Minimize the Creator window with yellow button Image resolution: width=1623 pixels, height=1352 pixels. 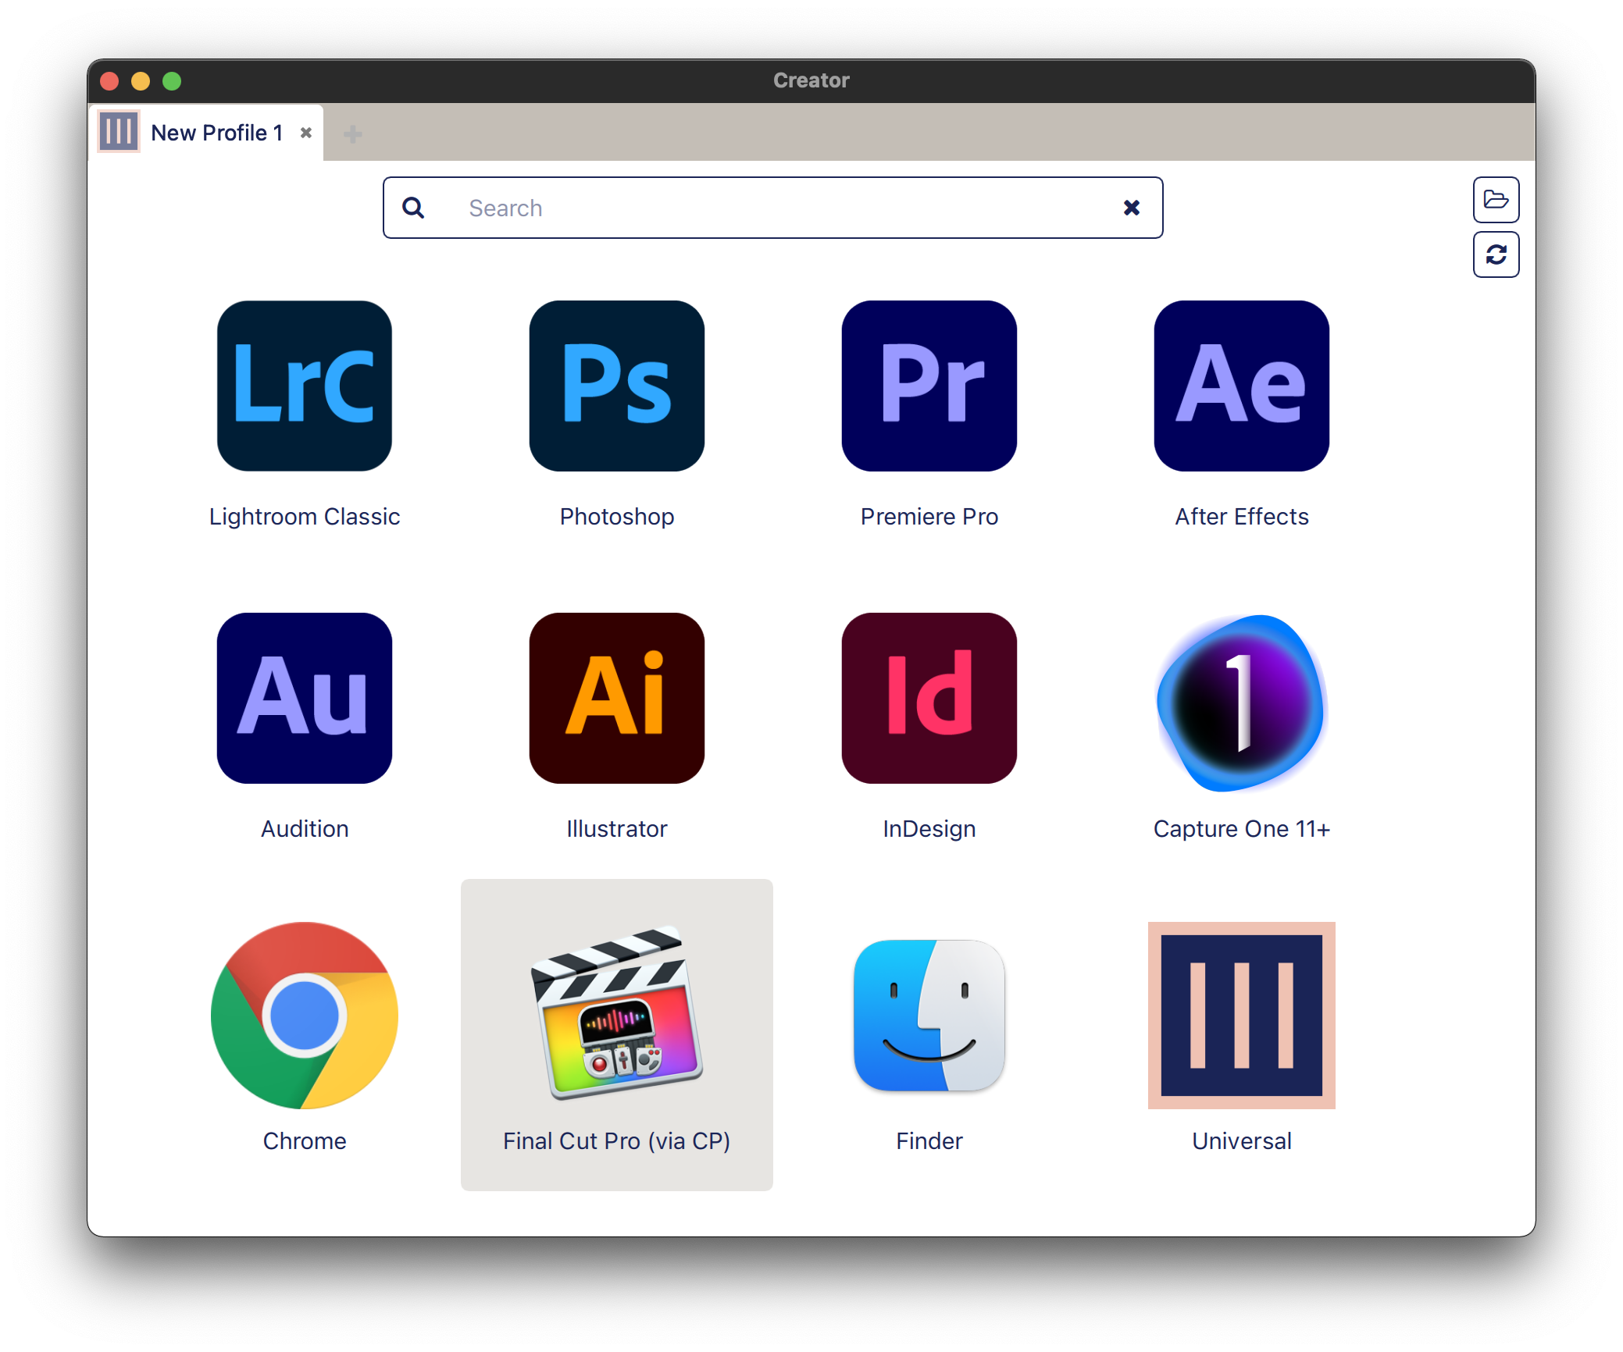click(x=141, y=81)
